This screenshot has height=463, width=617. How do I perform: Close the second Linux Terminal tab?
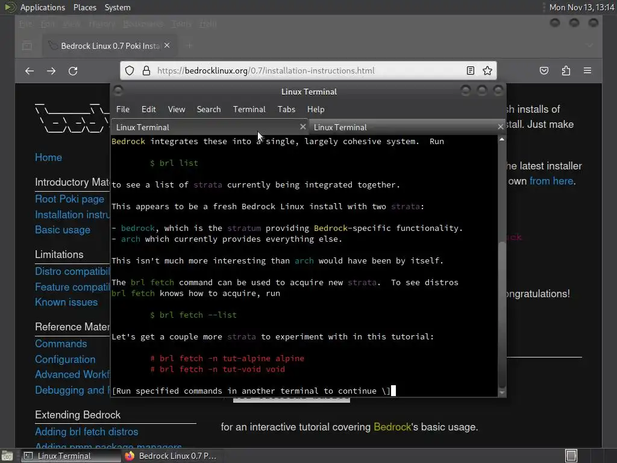tap(501, 127)
